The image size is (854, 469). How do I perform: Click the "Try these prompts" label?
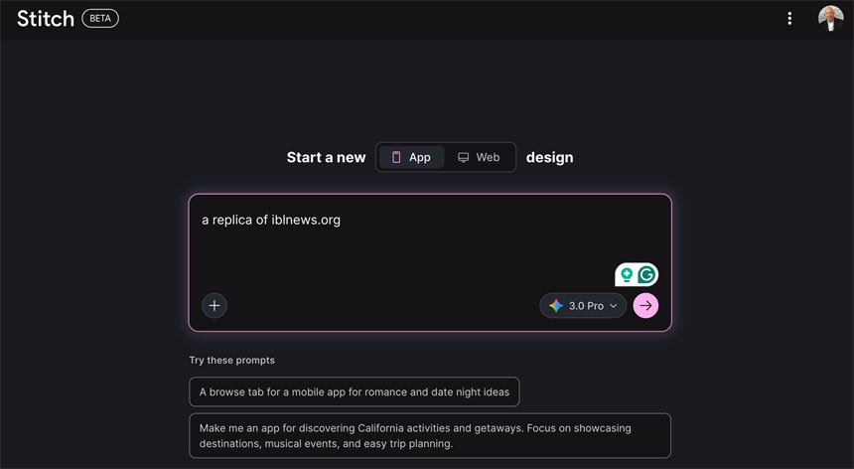tap(232, 360)
